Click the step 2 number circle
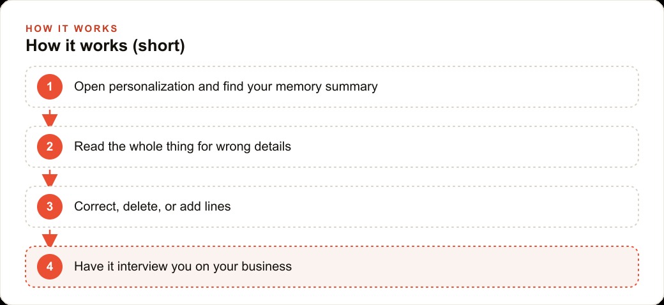This screenshot has height=305, width=664. tap(50, 147)
